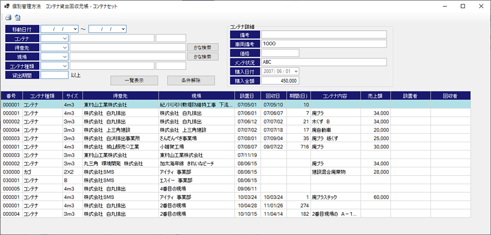This screenshot has height=235, width=491.
Task: Click the 購入金額 field showing 450,000
Action: 280,81
